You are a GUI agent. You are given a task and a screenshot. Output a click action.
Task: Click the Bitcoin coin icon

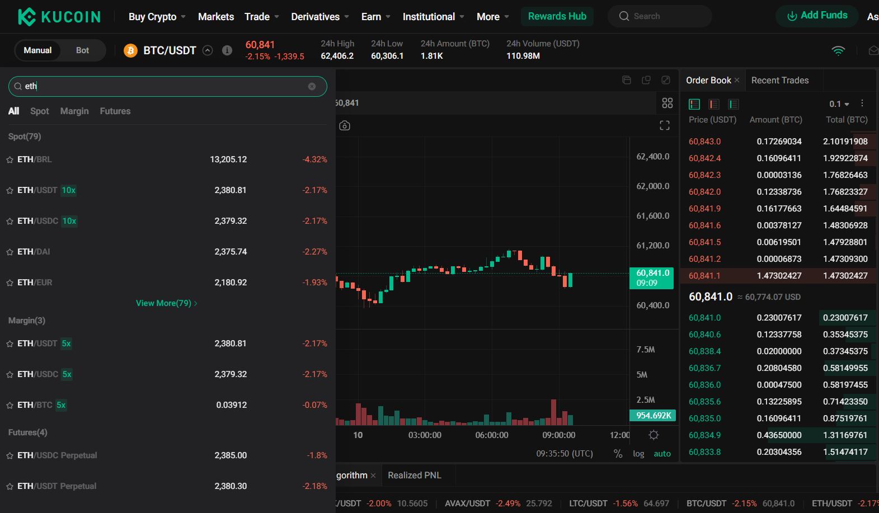[130, 50]
